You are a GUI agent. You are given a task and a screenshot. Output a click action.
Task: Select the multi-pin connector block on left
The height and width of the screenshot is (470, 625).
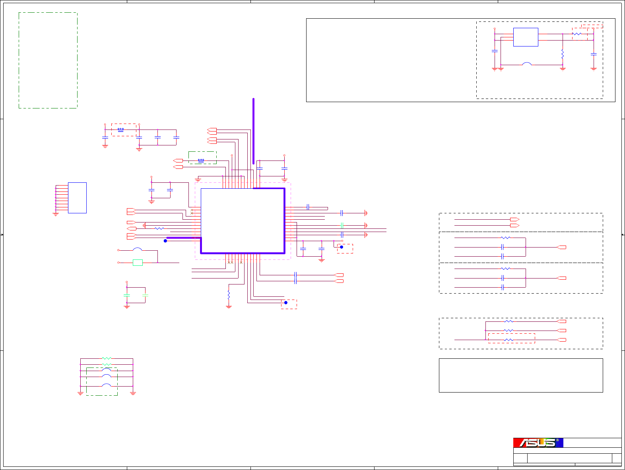pyautogui.click(x=77, y=198)
